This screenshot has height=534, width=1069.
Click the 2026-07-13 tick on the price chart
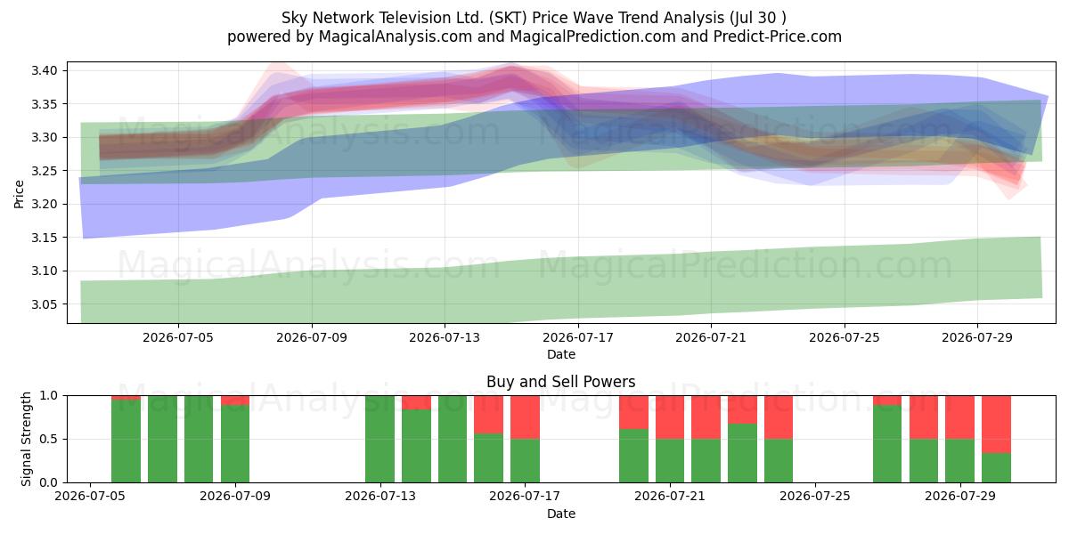tap(445, 337)
